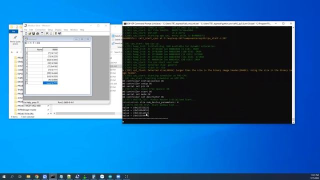This screenshot has height=180, width=320.
Task: Click line 'mb controller initialization OK' in console
Action: point(143,81)
